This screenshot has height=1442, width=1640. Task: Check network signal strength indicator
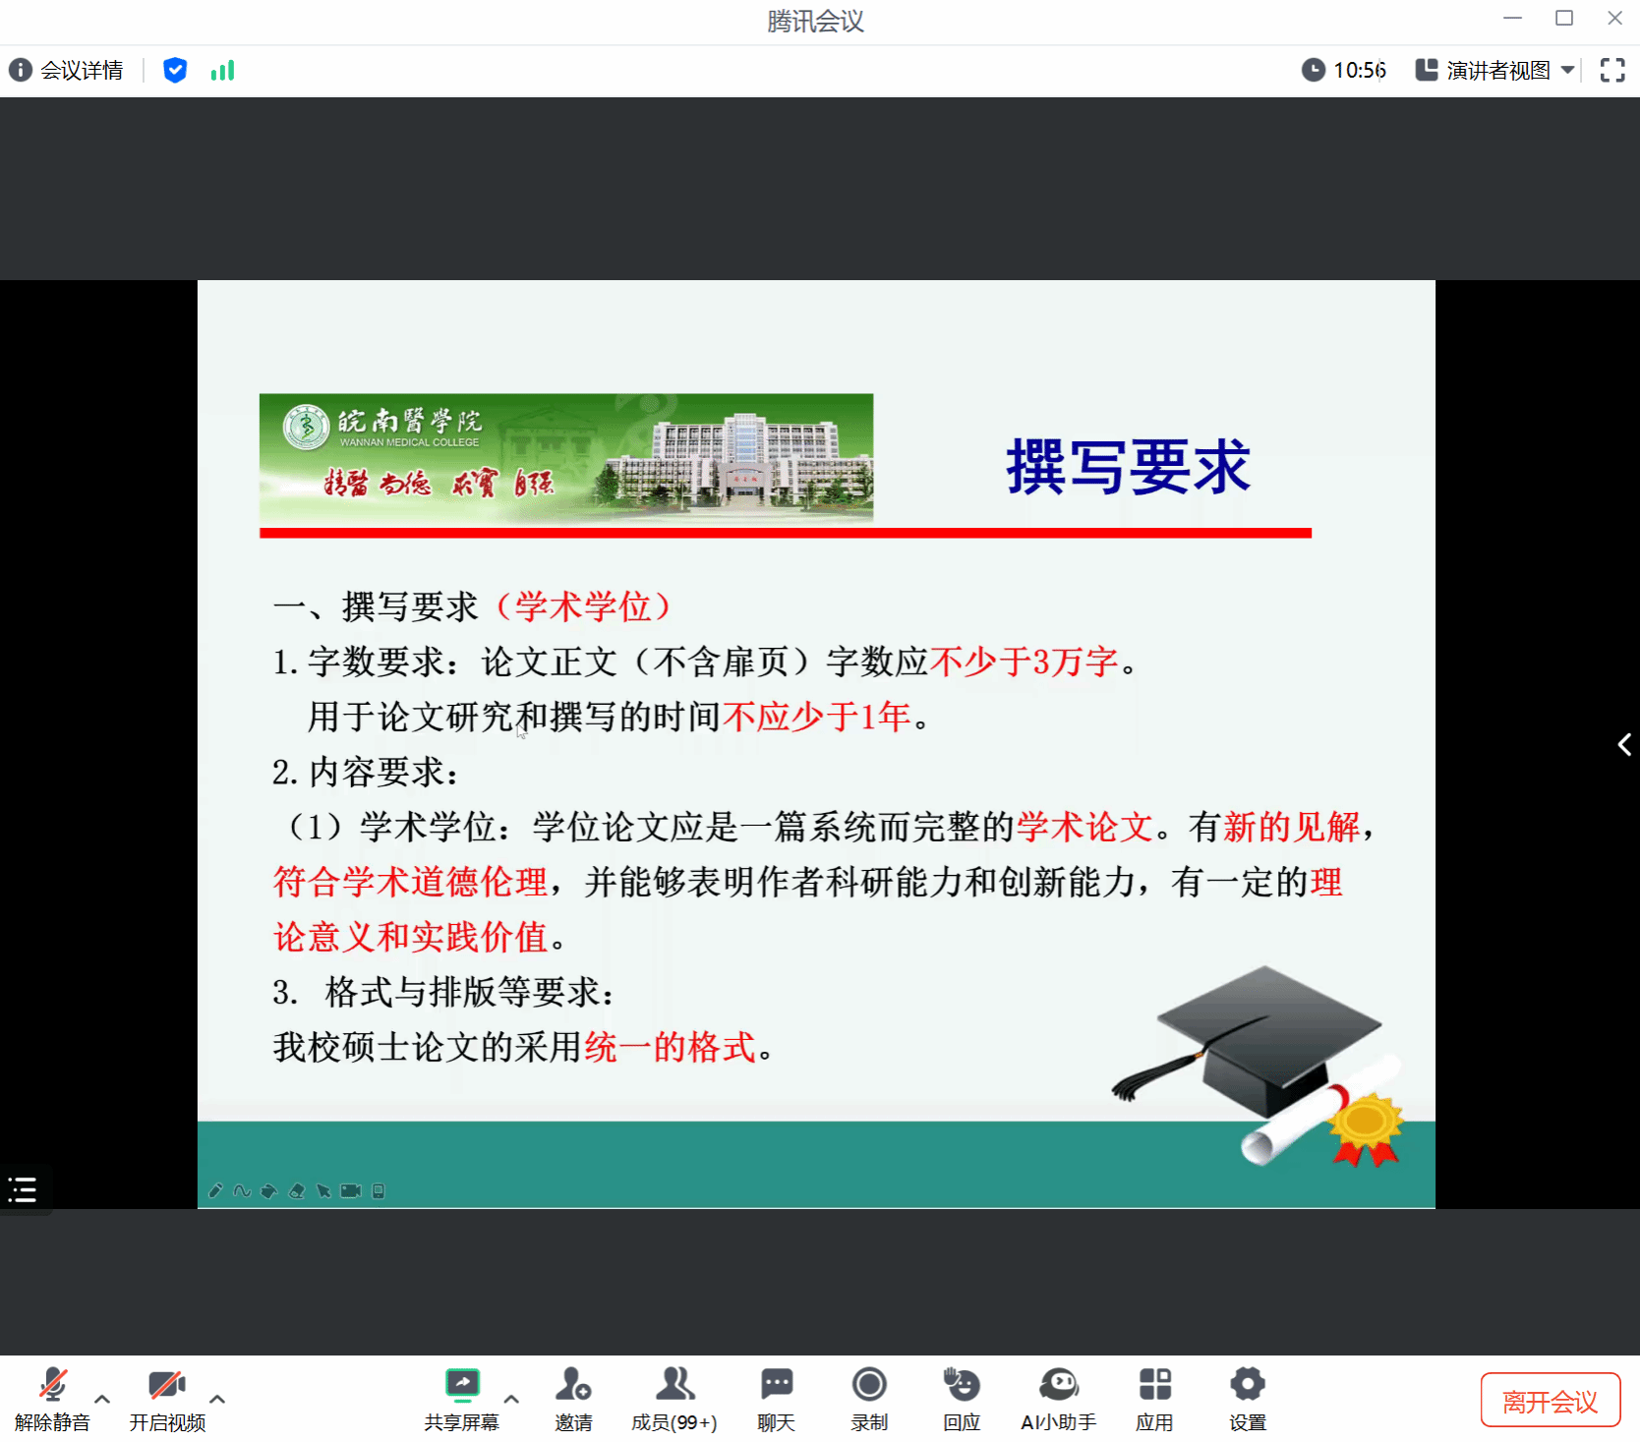pyautogui.click(x=222, y=70)
